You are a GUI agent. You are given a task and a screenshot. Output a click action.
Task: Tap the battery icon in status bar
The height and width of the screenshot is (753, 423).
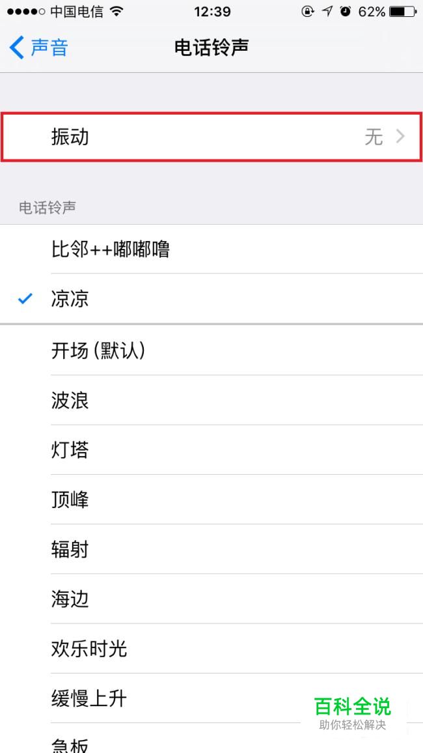402,12
